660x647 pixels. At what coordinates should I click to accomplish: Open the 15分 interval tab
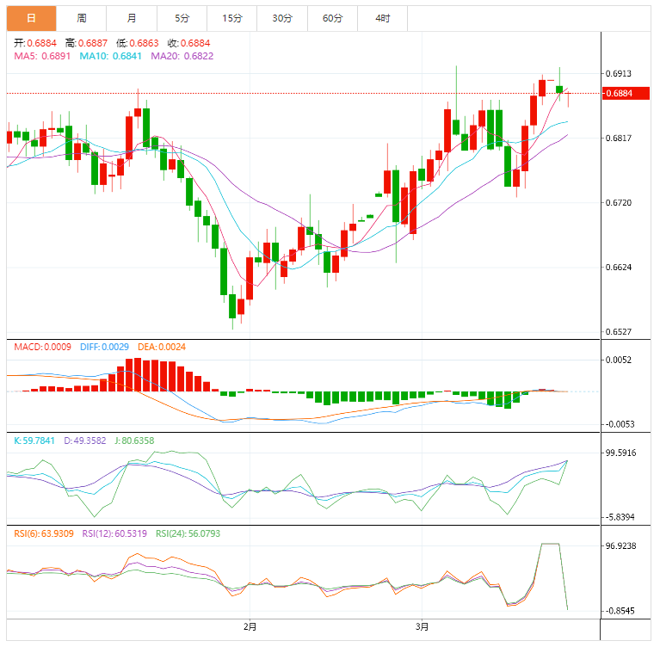232,18
